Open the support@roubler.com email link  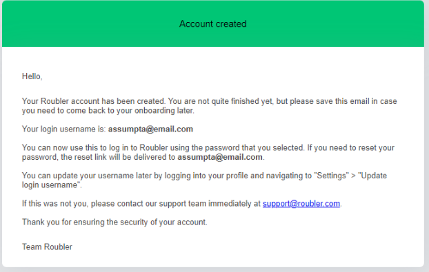(301, 204)
